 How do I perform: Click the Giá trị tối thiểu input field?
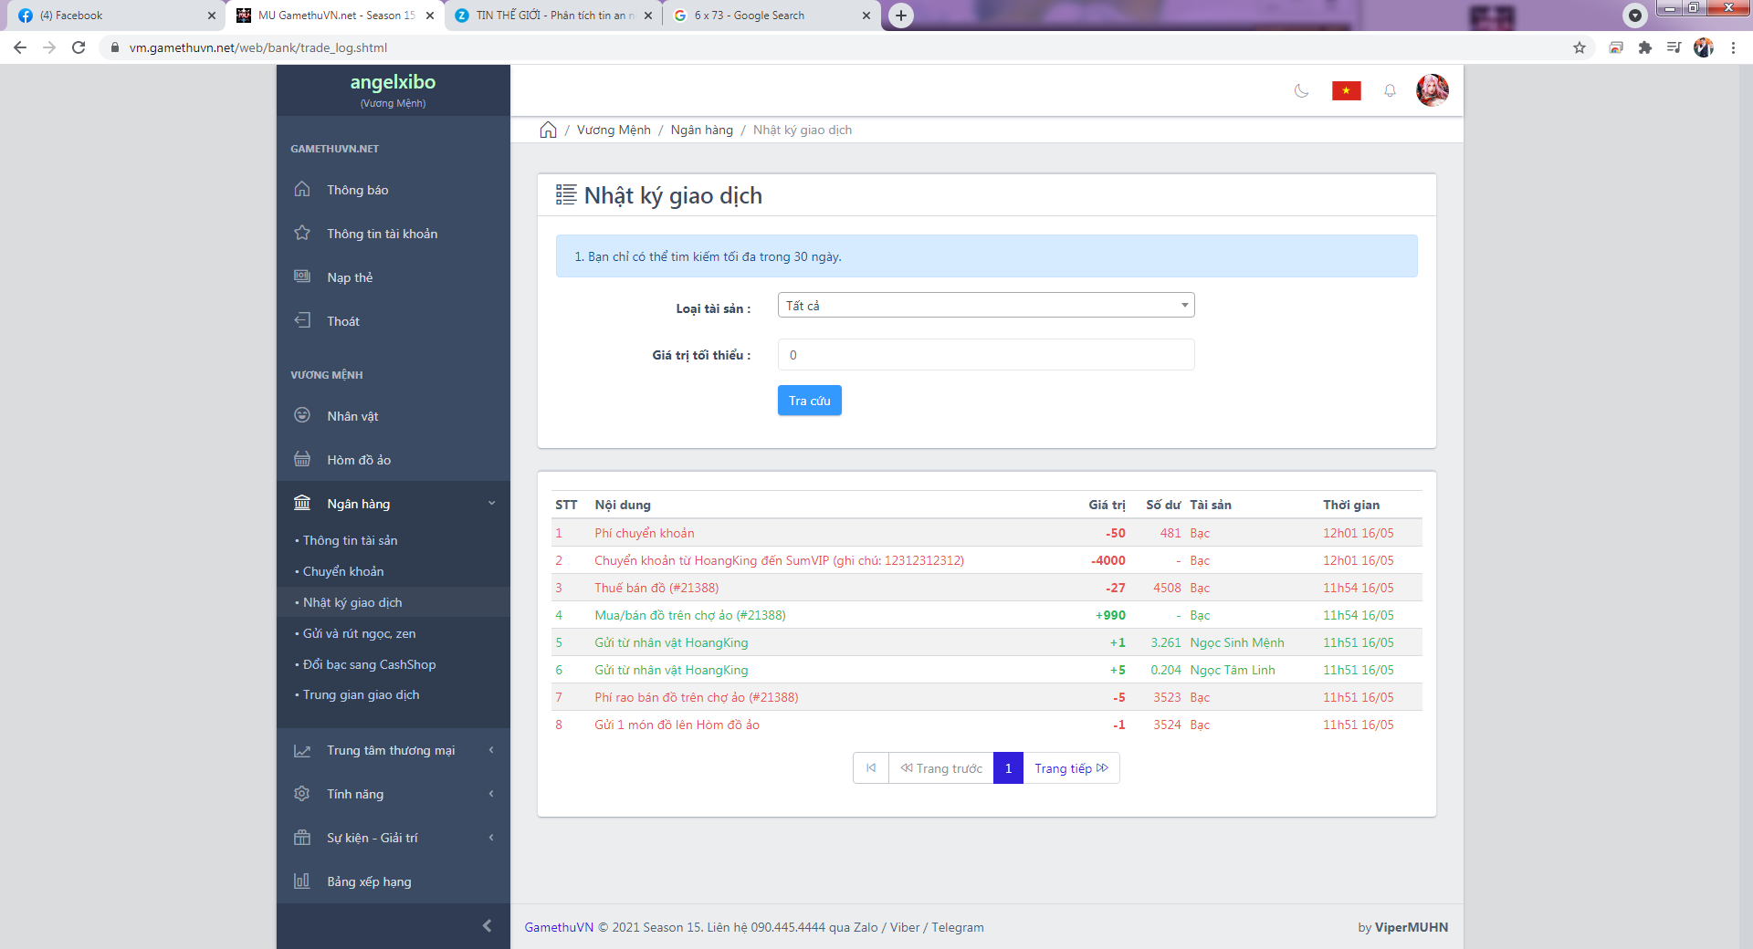985,355
